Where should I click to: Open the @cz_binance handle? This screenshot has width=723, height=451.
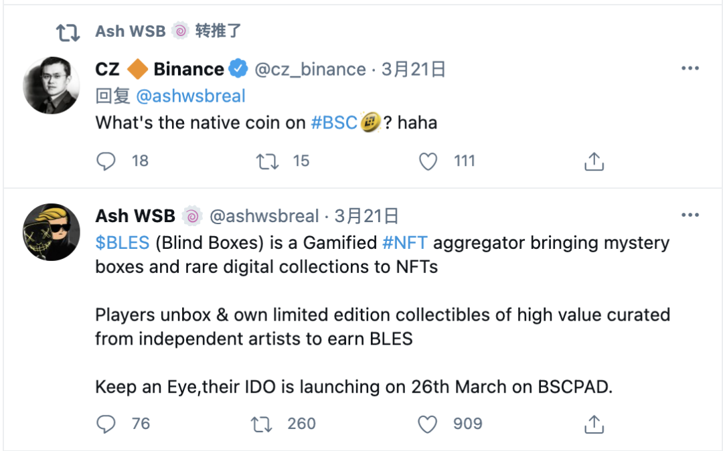[x=310, y=70]
